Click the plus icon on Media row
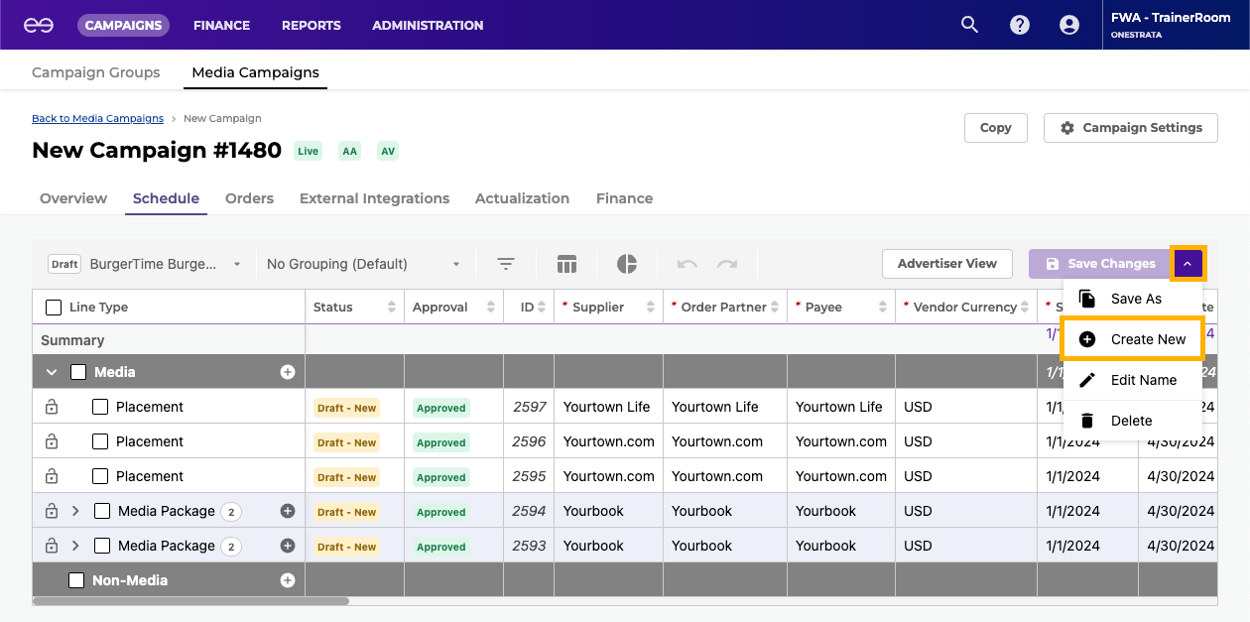Image resolution: width=1250 pixels, height=622 pixels. pyautogui.click(x=288, y=372)
